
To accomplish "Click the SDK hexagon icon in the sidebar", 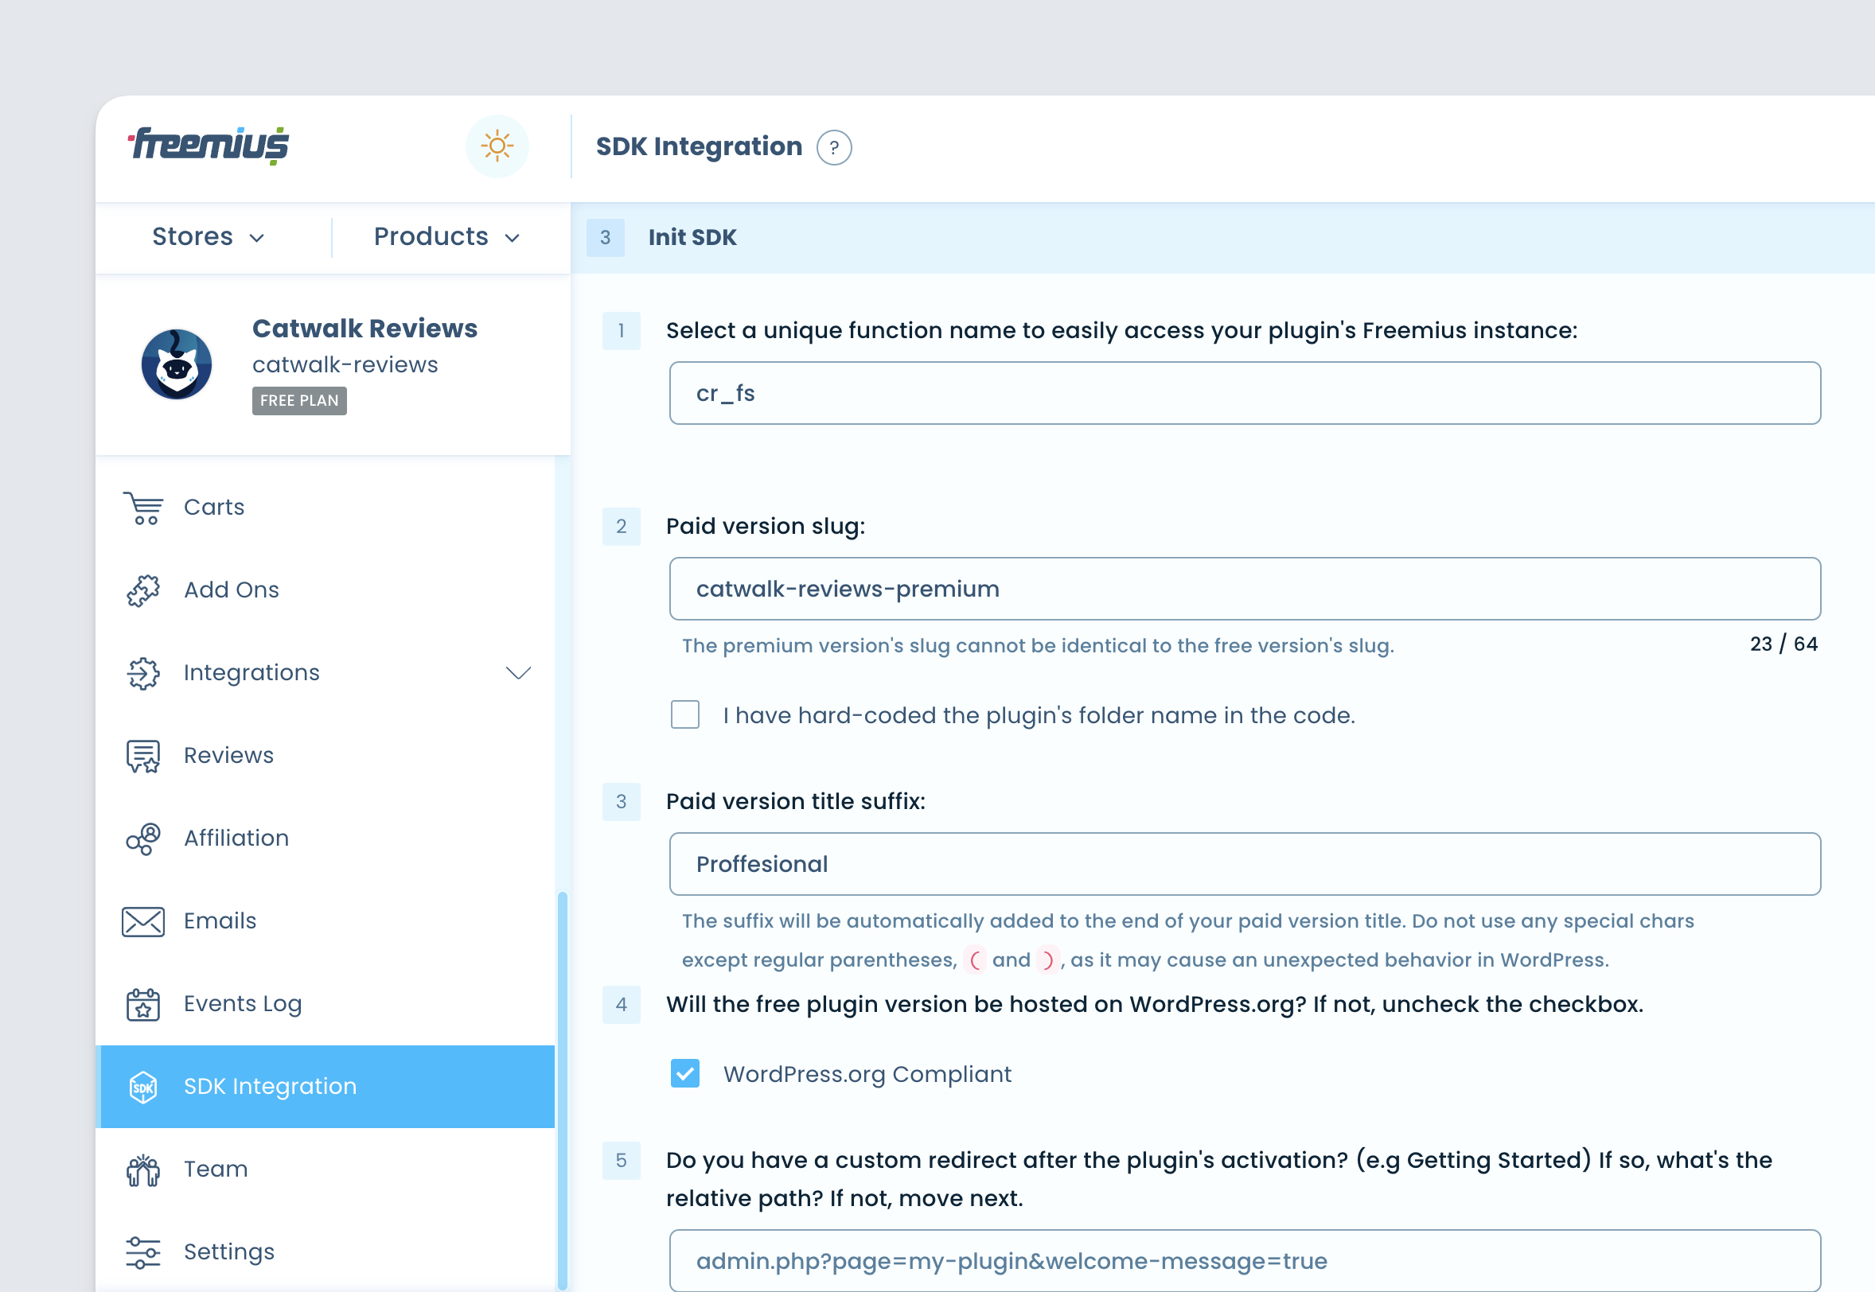I will pos(143,1088).
